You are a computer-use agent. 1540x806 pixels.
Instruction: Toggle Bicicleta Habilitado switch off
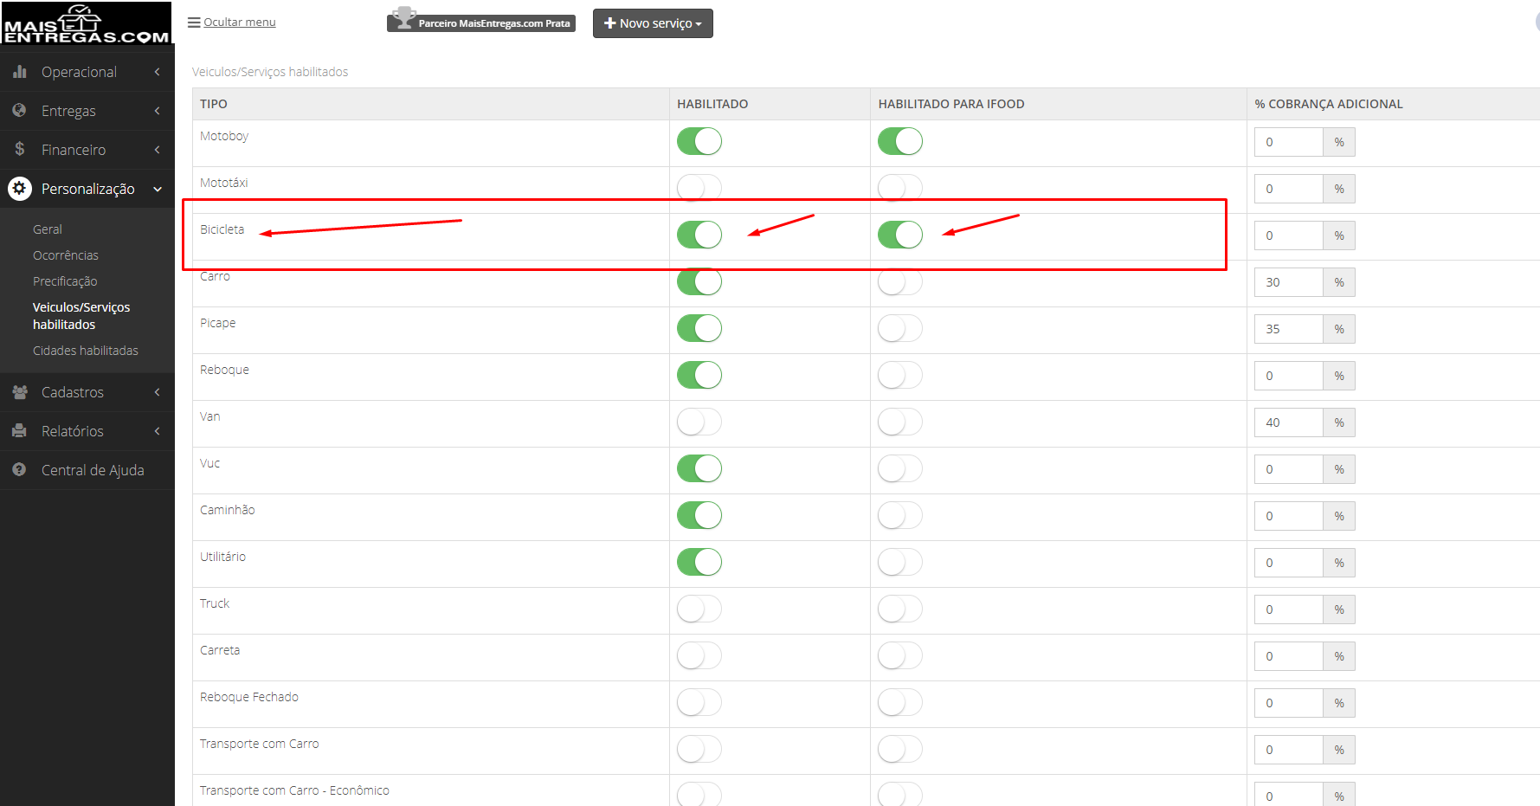(x=699, y=235)
